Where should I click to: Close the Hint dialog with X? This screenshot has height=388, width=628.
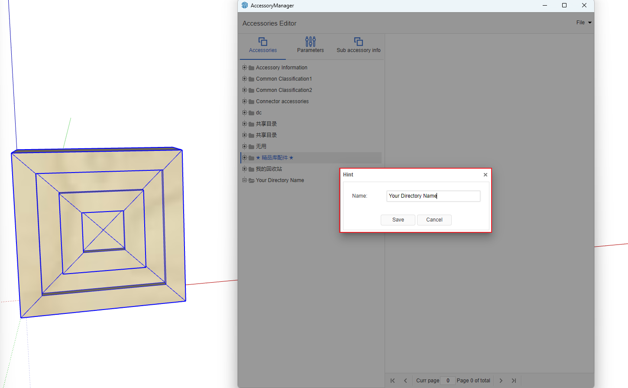pos(485,175)
